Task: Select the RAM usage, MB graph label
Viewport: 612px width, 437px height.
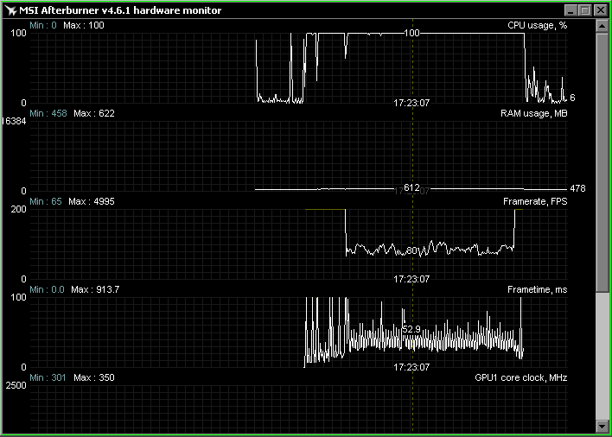Action: pyautogui.click(x=533, y=113)
